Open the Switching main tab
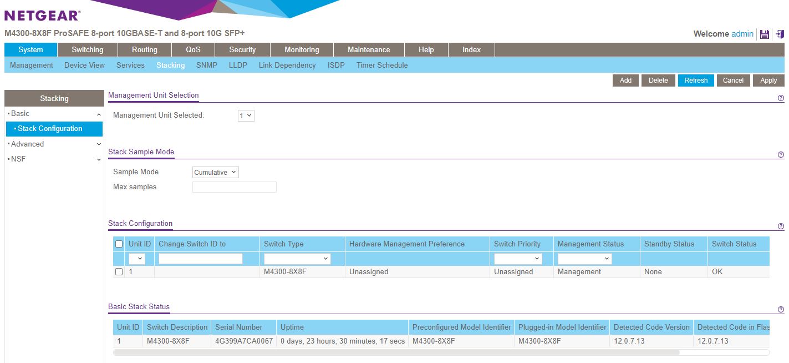Screen dimensions: 789x363 point(88,49)
